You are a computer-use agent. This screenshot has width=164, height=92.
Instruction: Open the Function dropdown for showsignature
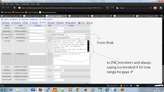(38, 73)
